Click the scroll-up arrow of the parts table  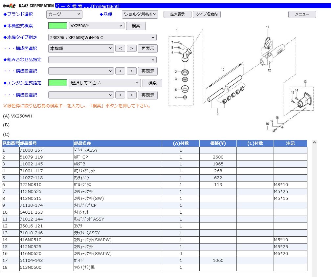(x=314, y=143)
